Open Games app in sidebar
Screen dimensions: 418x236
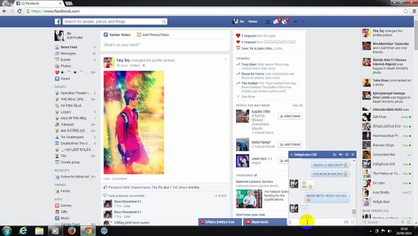[66, 205]
